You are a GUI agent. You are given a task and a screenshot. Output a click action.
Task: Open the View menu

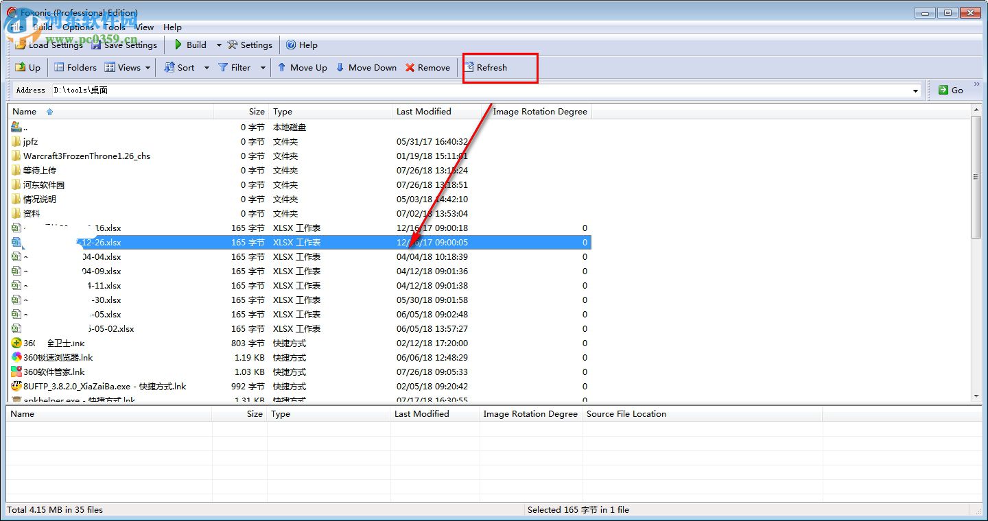tap(144, 27)
